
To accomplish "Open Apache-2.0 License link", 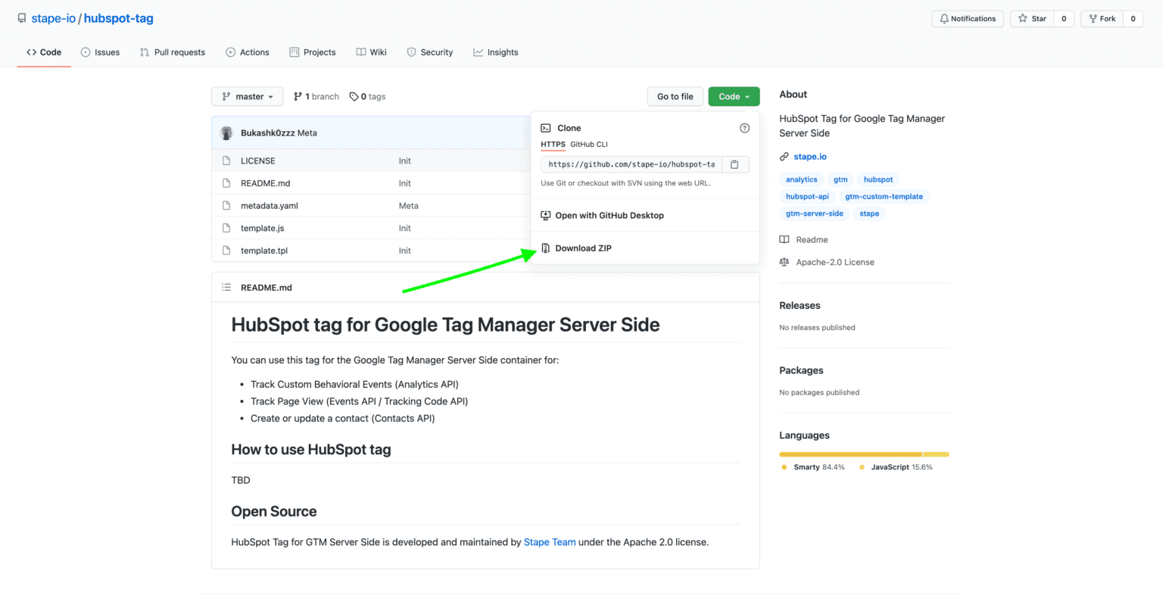I will click(835, 262).
